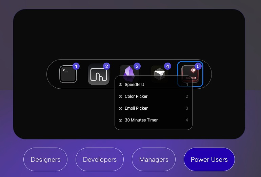The height and width of the screenshot is (177, 261).
Task: Select the Managers pill button
Action: [x=154, y=159]
